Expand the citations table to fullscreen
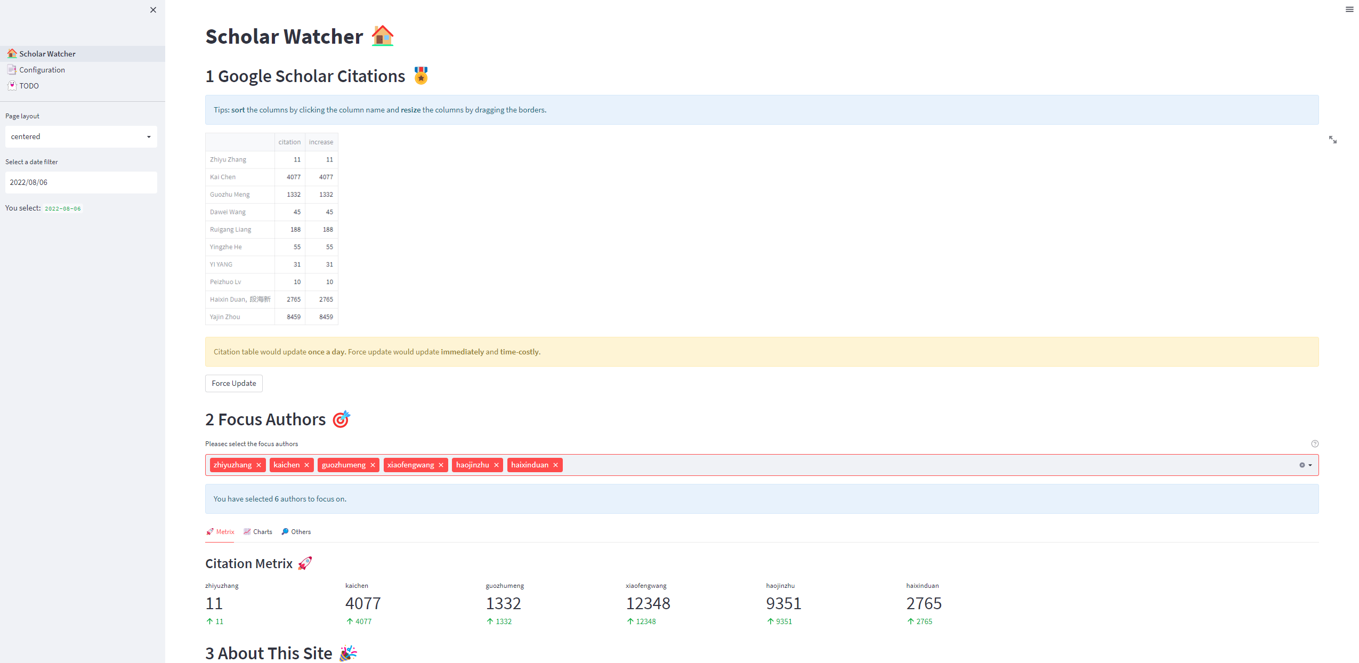 click(x=1332, y=140)
